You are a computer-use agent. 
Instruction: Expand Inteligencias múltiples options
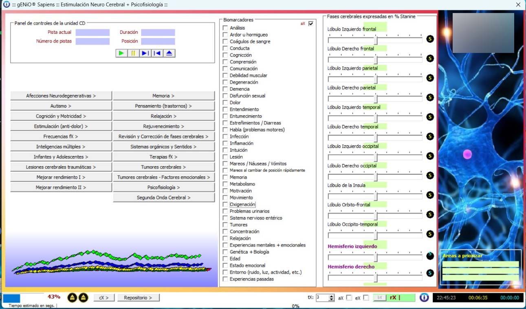pyautogui.click(x=61, y=147)
